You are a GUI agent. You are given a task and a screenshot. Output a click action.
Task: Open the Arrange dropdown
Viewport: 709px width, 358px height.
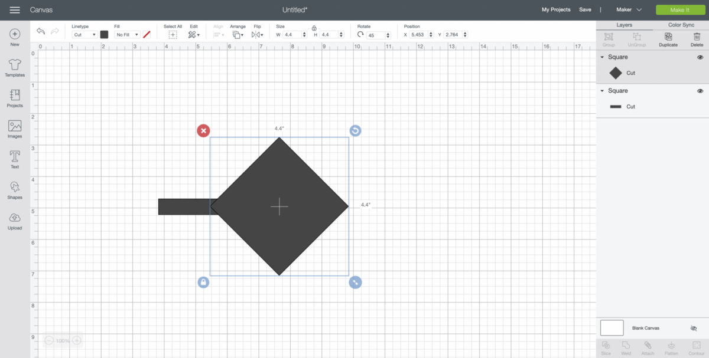coord(238,35)
